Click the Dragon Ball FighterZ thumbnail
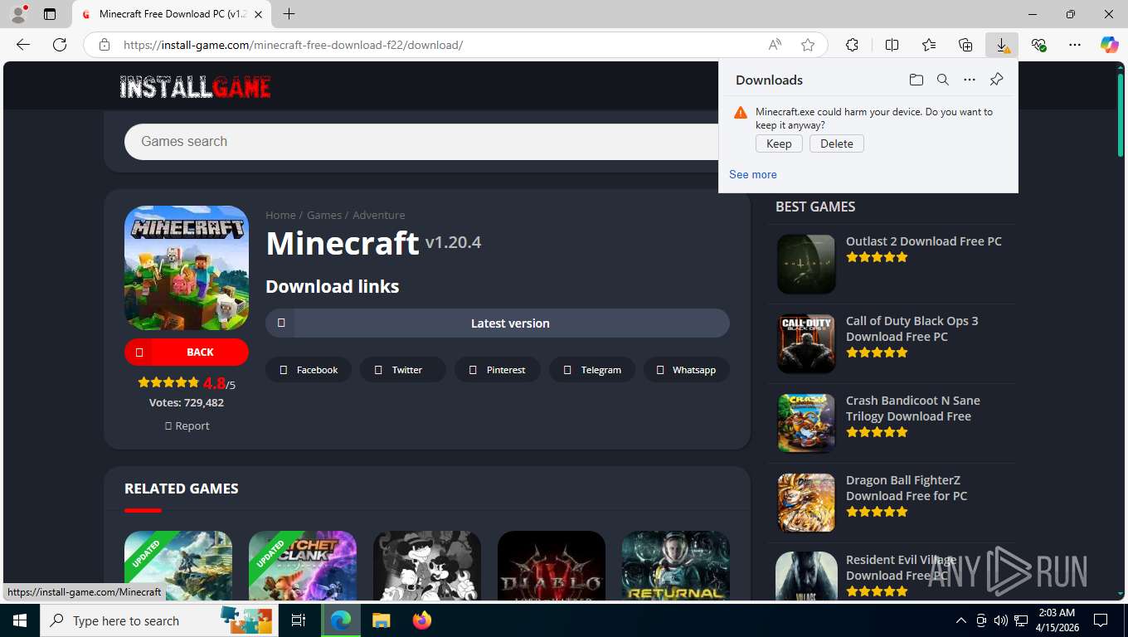This screenshot has width=1128, height=637. (806, 503)
